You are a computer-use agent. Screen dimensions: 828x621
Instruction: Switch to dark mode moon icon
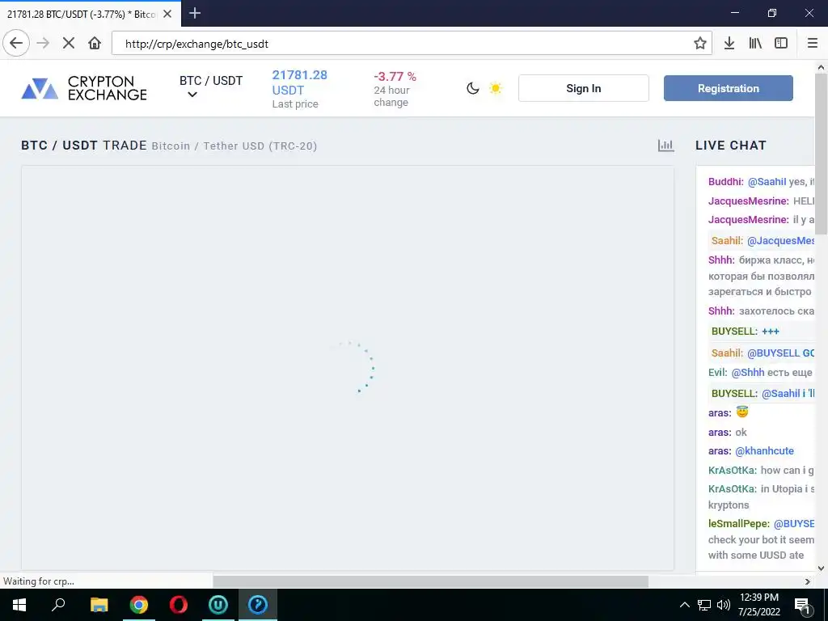tap(472, 88)
